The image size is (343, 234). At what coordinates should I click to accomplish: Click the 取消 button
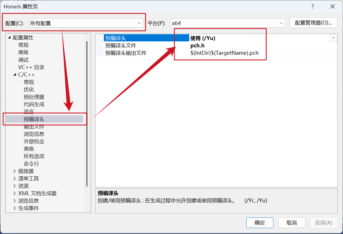292,223
